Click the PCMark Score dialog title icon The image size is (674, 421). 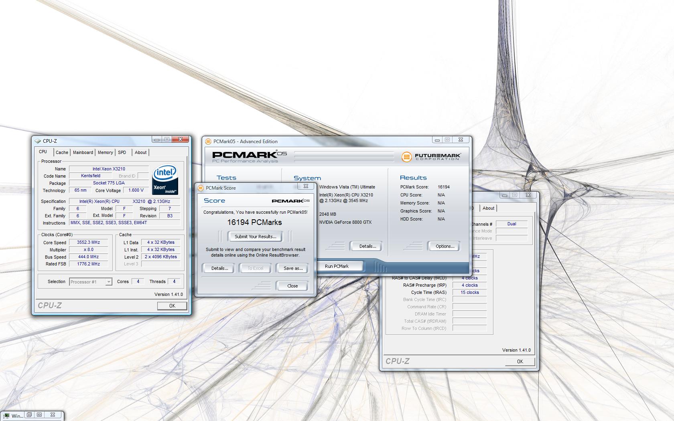click(x=201, y=188)
